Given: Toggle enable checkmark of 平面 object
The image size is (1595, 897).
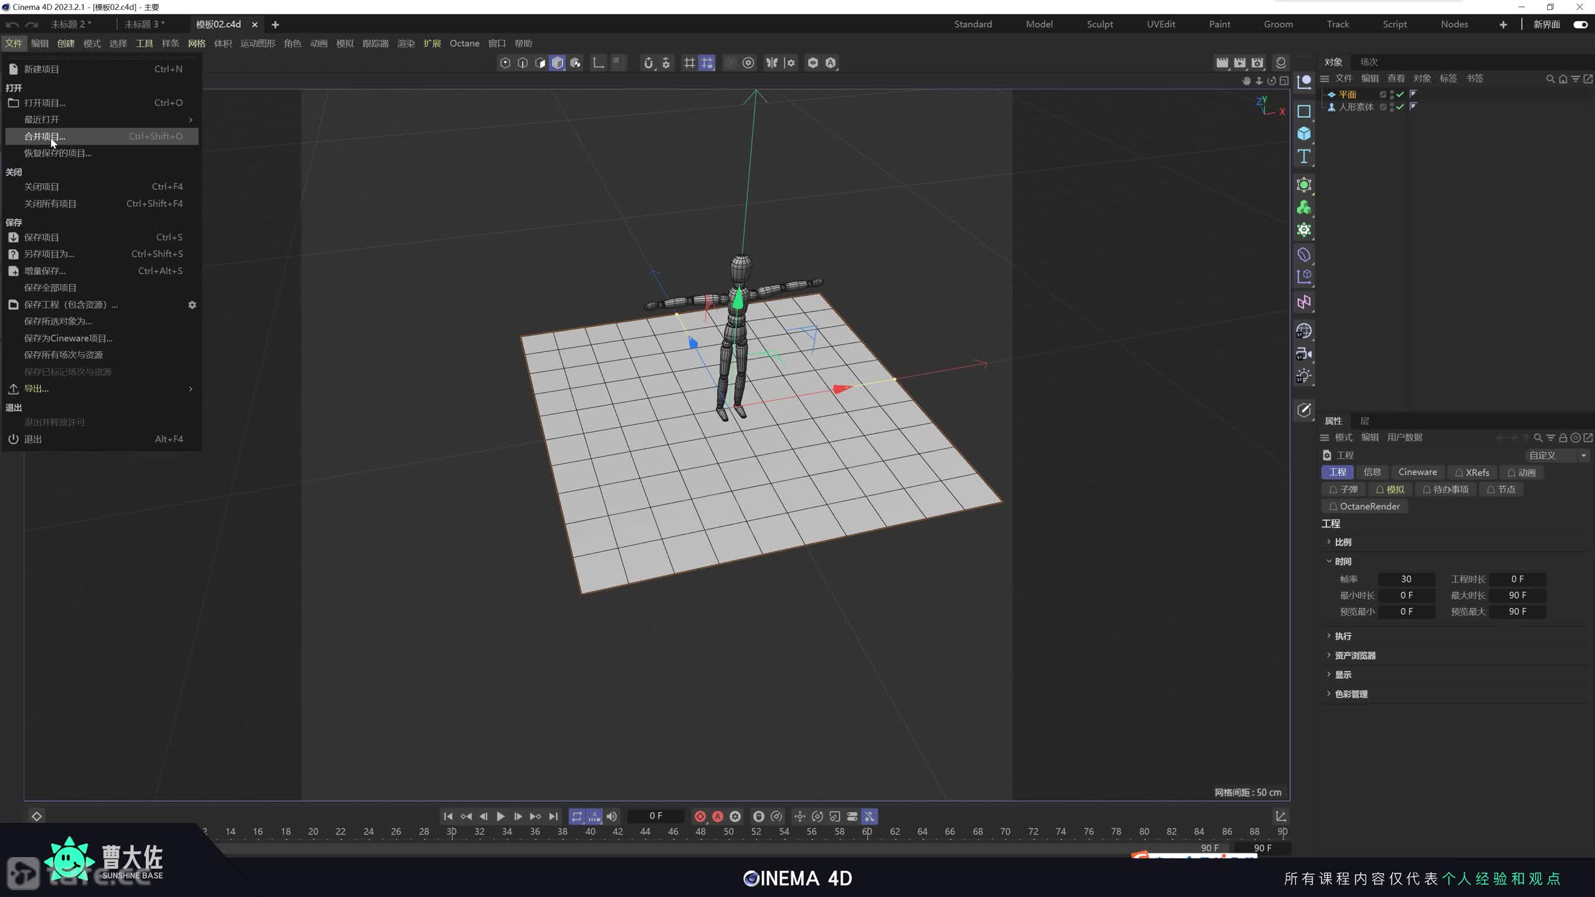Looking at the screenshot, I should (1401, 94).
